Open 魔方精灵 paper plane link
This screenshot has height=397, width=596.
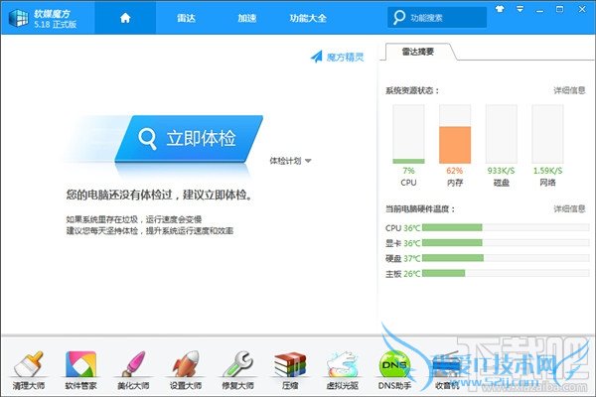(x=337, y=57)
